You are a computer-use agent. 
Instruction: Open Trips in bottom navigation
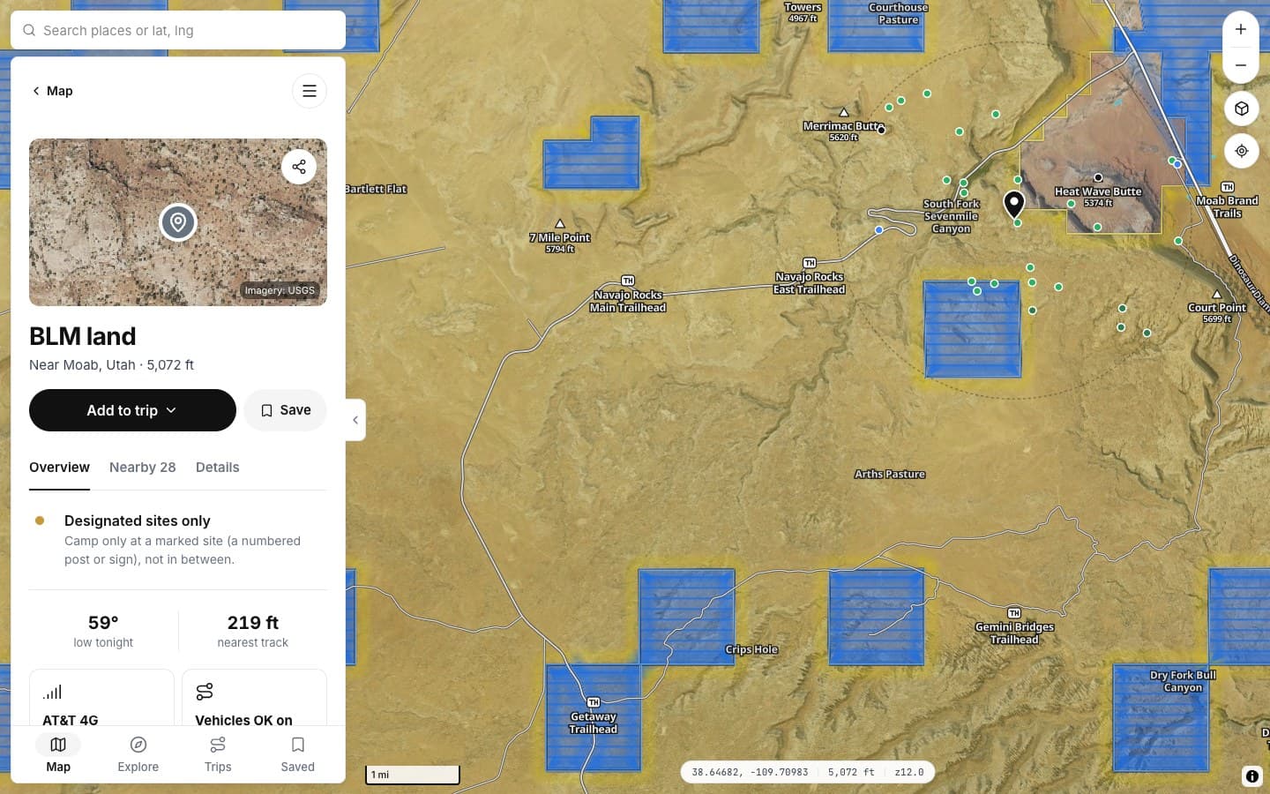(218, 754)
